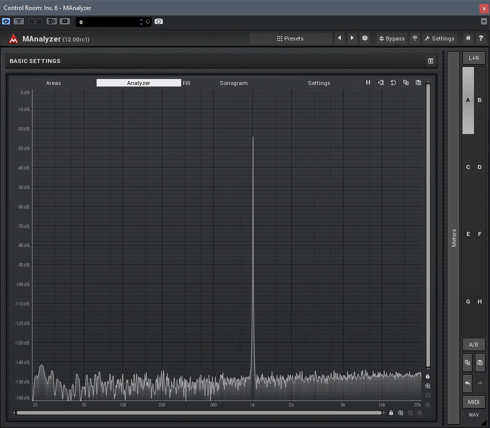Zoom in vertically with magnifier plus

pos(428,386)
